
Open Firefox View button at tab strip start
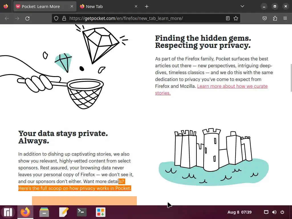6,6
